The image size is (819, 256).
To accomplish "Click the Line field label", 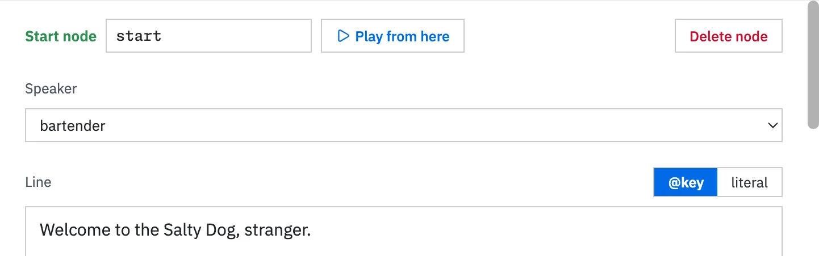I will pos(38,182).
